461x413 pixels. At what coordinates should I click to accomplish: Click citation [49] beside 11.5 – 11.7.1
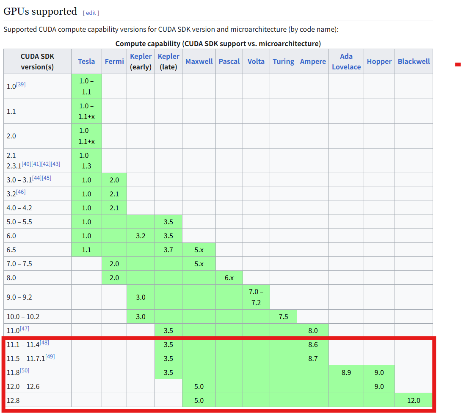coord(50,357)
